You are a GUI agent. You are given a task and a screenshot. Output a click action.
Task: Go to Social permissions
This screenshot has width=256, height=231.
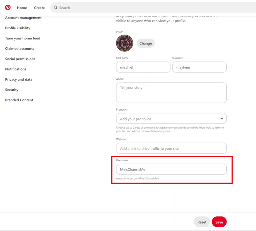[20, 59]
